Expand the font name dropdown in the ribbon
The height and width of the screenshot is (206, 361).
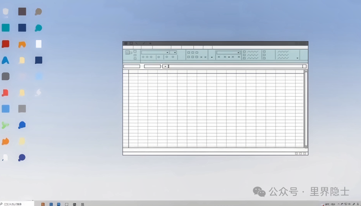point(167,53)
